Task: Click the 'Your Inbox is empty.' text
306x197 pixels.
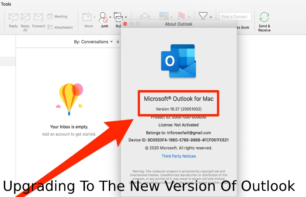Action: 69,127
